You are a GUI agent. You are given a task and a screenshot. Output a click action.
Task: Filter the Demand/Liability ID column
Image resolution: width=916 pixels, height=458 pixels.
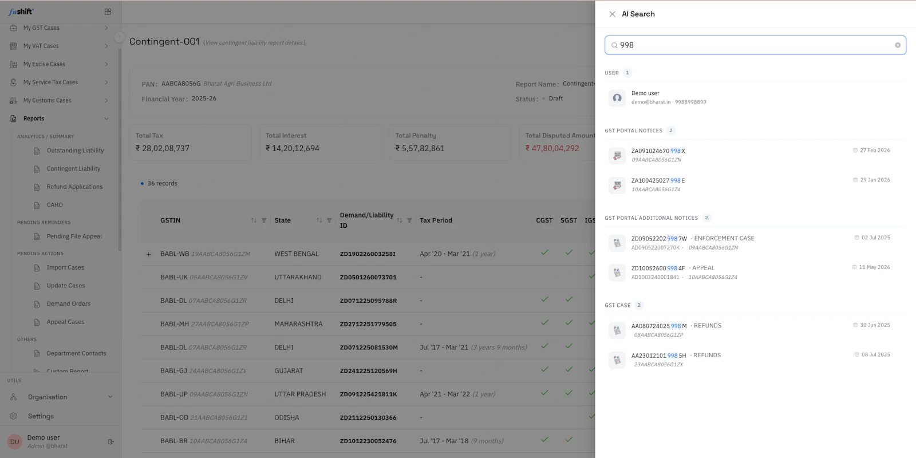[409, 220]
